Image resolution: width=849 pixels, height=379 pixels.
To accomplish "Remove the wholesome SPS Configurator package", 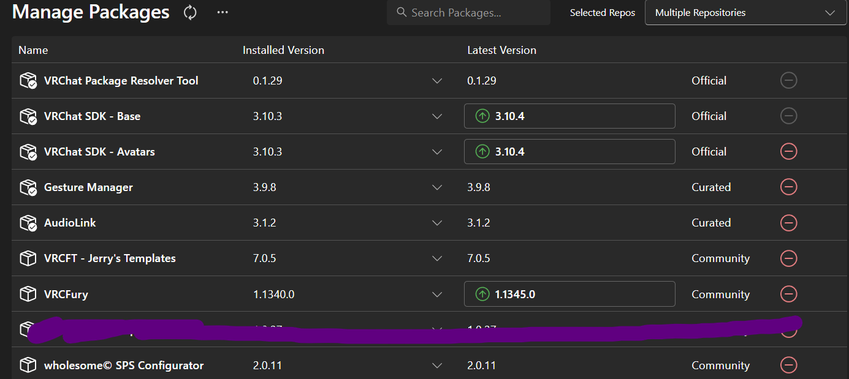I will coord(789,366).
